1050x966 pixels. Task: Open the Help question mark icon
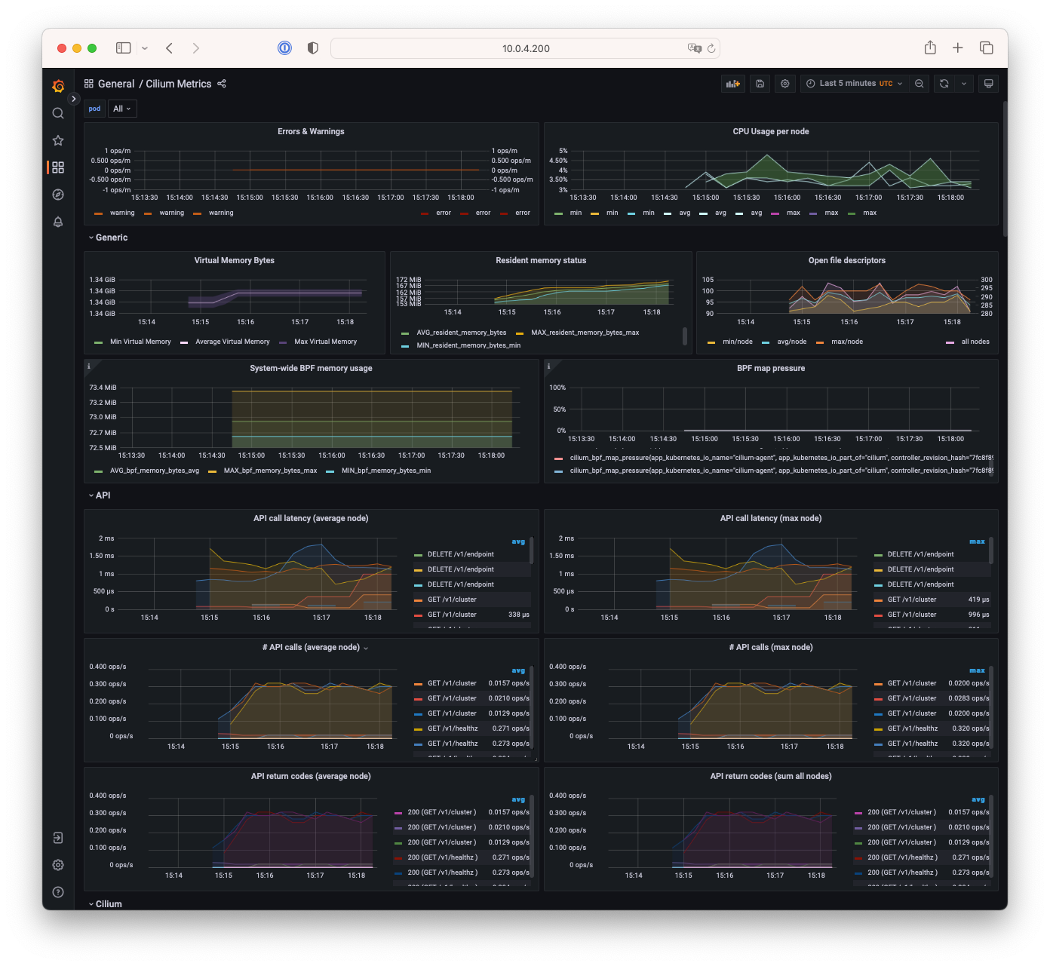click(58, 892)
